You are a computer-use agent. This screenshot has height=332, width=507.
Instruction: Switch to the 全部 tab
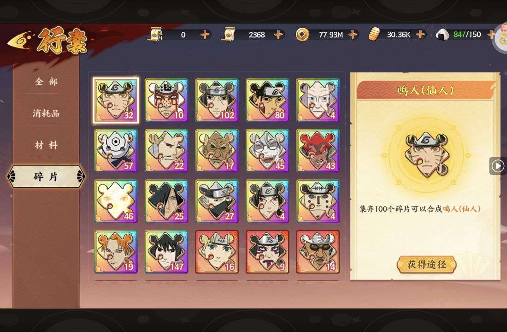click(x=46, y=82)
